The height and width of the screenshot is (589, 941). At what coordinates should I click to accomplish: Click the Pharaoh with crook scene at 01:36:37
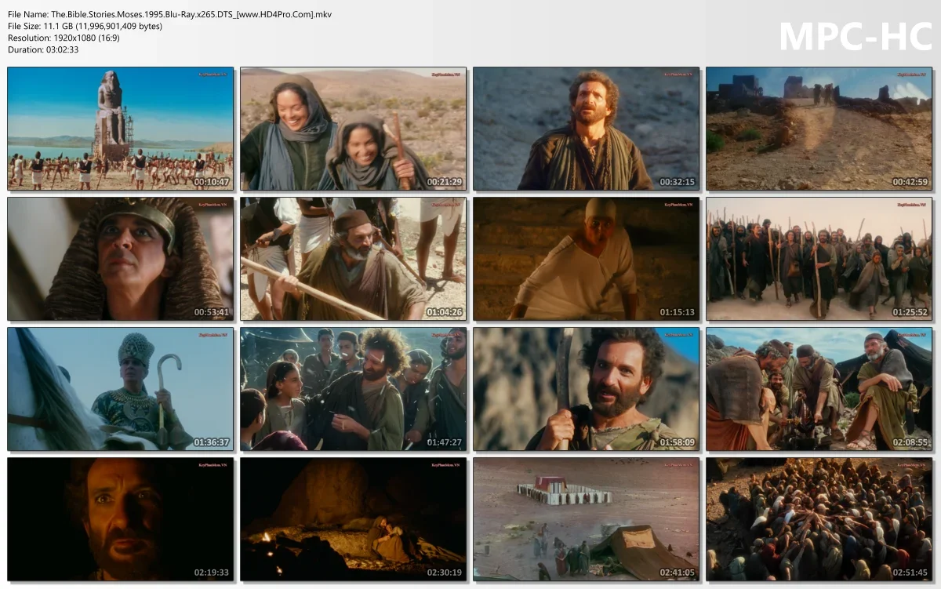120,390
